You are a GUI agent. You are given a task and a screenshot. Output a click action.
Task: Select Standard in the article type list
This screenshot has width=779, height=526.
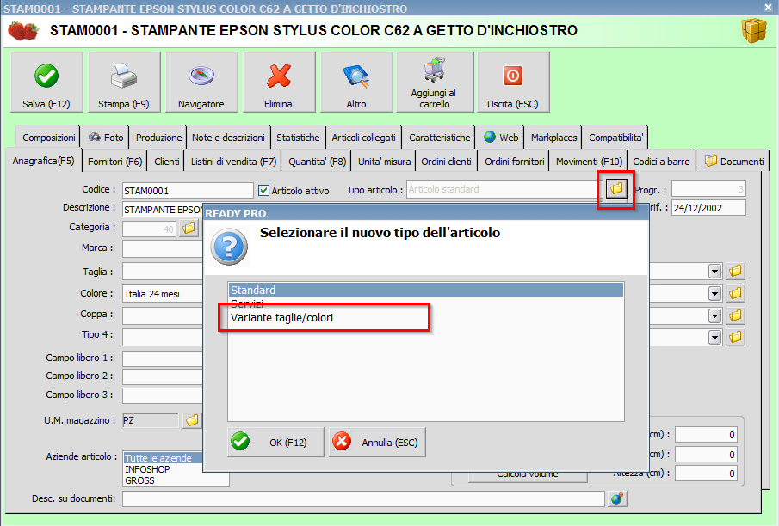[426, 290]
